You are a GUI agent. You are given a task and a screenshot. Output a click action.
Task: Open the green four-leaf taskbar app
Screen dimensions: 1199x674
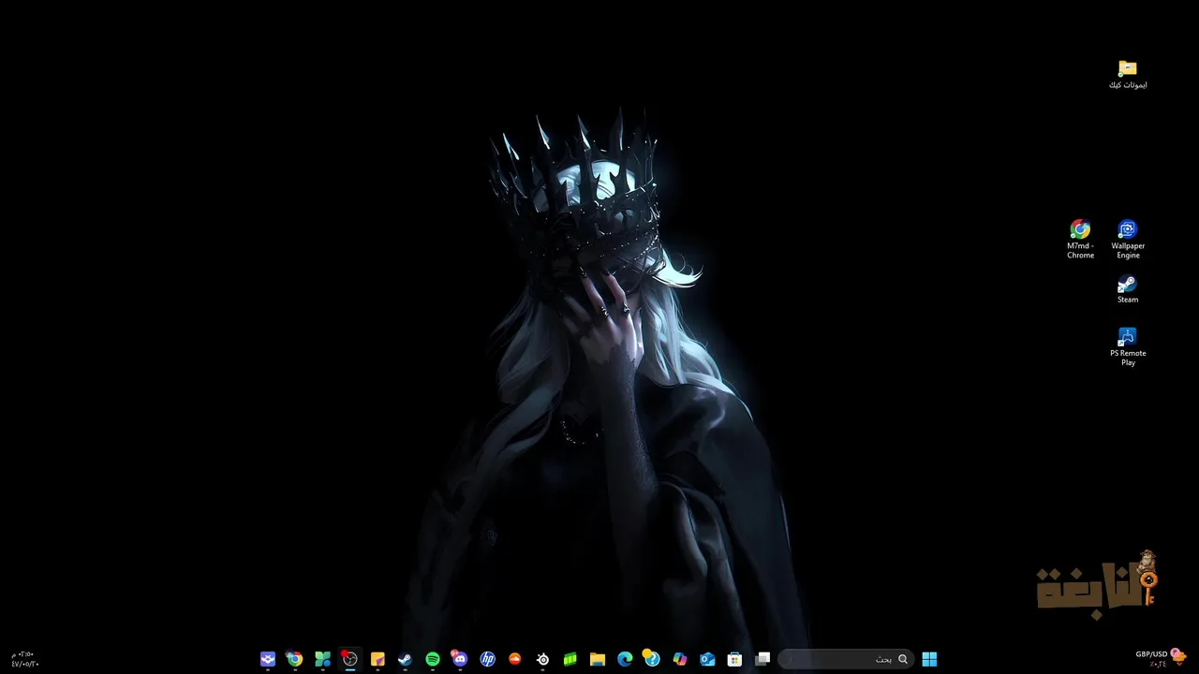click(x=322, y=659)
